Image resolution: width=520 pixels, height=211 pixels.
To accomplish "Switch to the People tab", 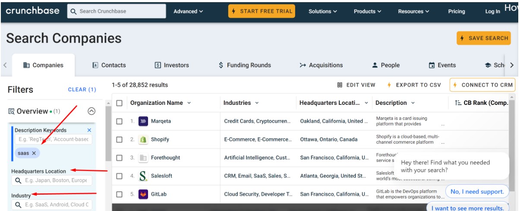I will click(386, 65).
